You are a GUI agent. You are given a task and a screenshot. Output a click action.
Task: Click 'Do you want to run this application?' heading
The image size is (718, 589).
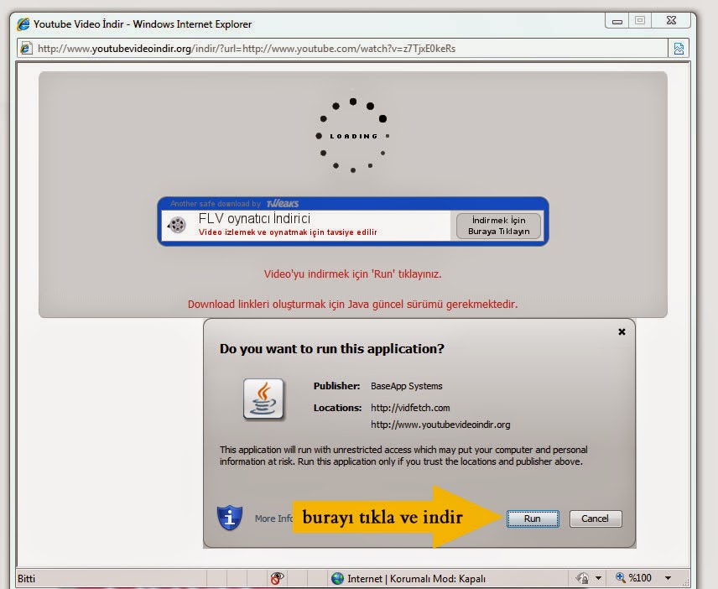click(x=332, y=348)
